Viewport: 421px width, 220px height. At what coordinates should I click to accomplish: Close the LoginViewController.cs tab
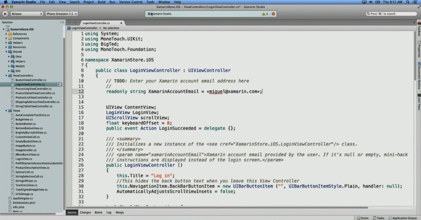(121, 23)
